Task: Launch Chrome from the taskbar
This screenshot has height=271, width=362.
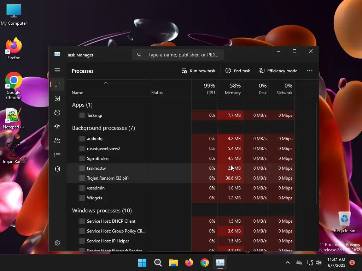Action: click(x=205, y=263)
